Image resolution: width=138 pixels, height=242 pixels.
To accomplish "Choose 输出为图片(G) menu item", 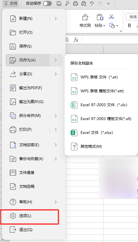I will [x=34, y=102].
